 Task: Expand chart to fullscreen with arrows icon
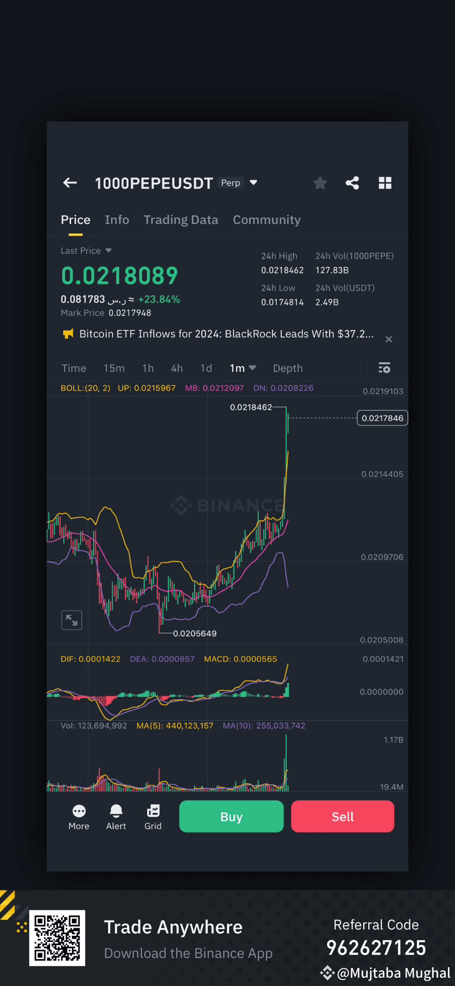pos(71,620)
